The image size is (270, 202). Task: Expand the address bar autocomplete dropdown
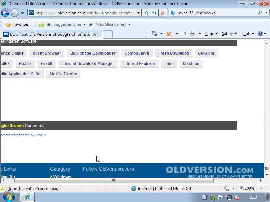138,13
